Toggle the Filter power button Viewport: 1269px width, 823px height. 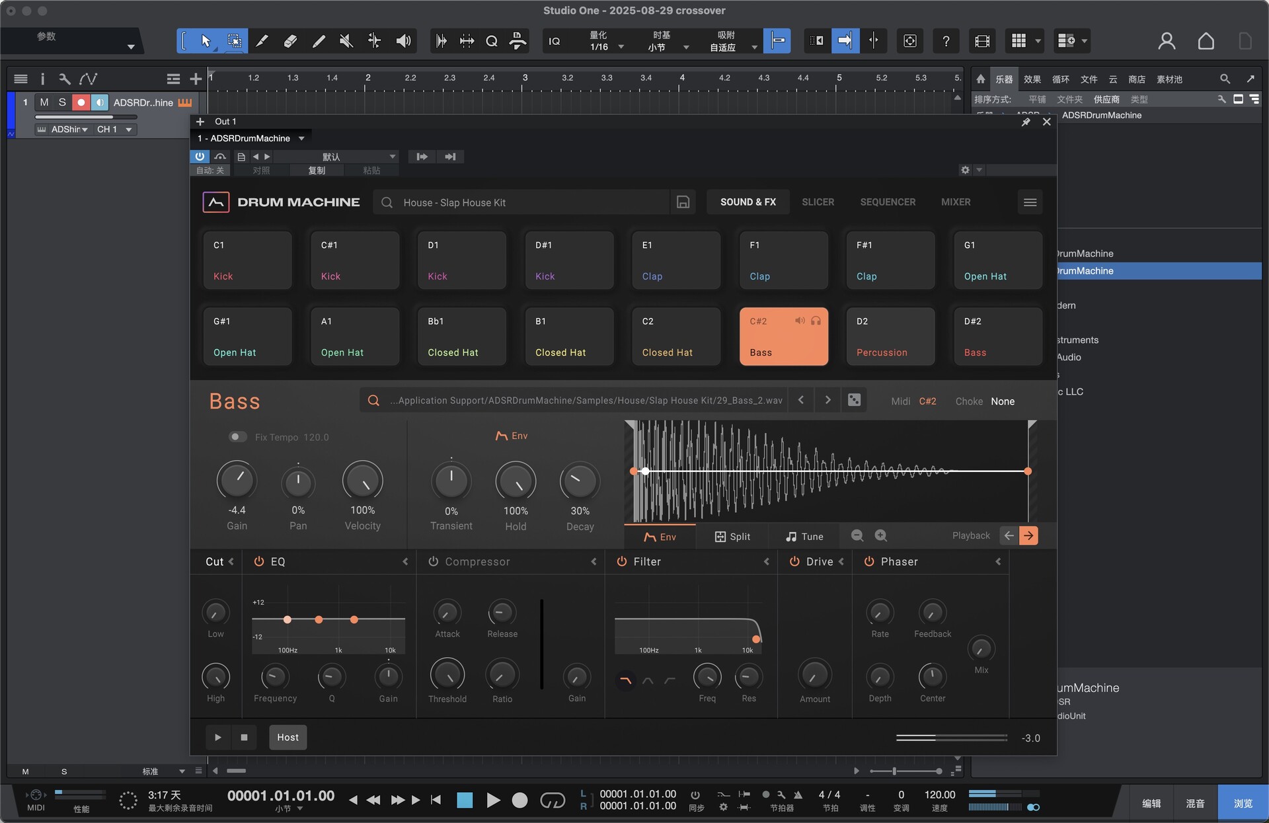[622, 561]
